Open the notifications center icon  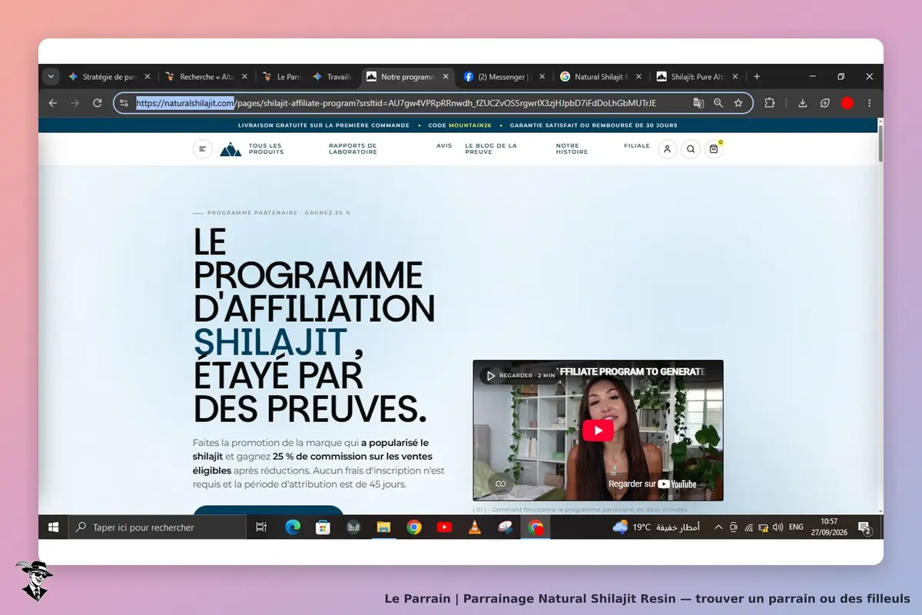[864, 527]
